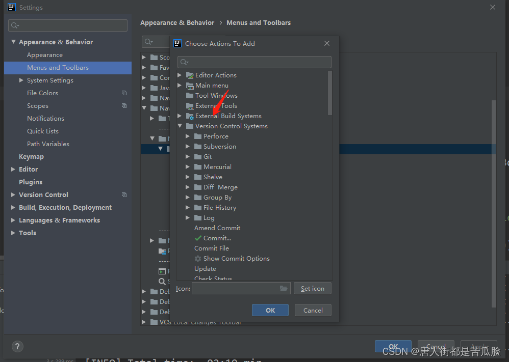Click the Settings search magnifier icon
This screenshot has width=509, height=362.
tap(15, 25)
